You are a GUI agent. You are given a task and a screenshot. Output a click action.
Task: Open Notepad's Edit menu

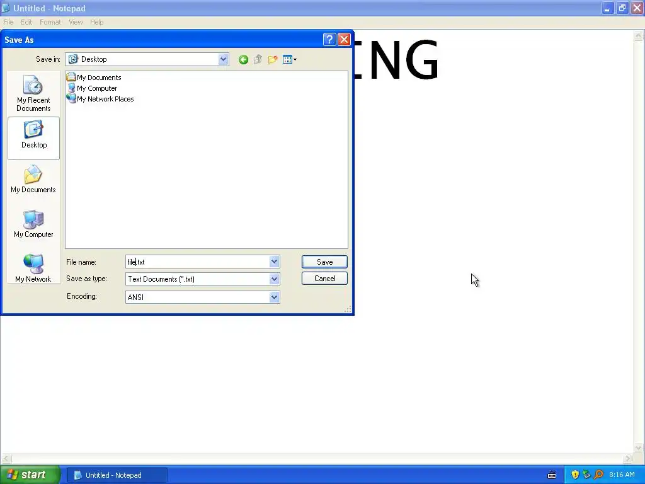click(x=26, y=22)
